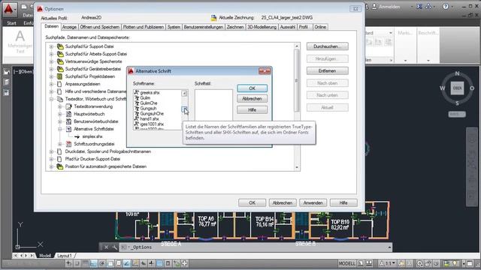Open Quick View Drawings icon

click(369, 263)
